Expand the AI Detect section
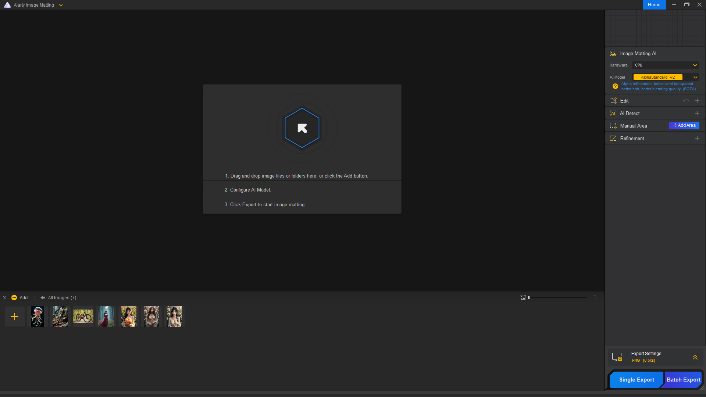This screenshot has width=706, height=397. [x=697, y=113]
